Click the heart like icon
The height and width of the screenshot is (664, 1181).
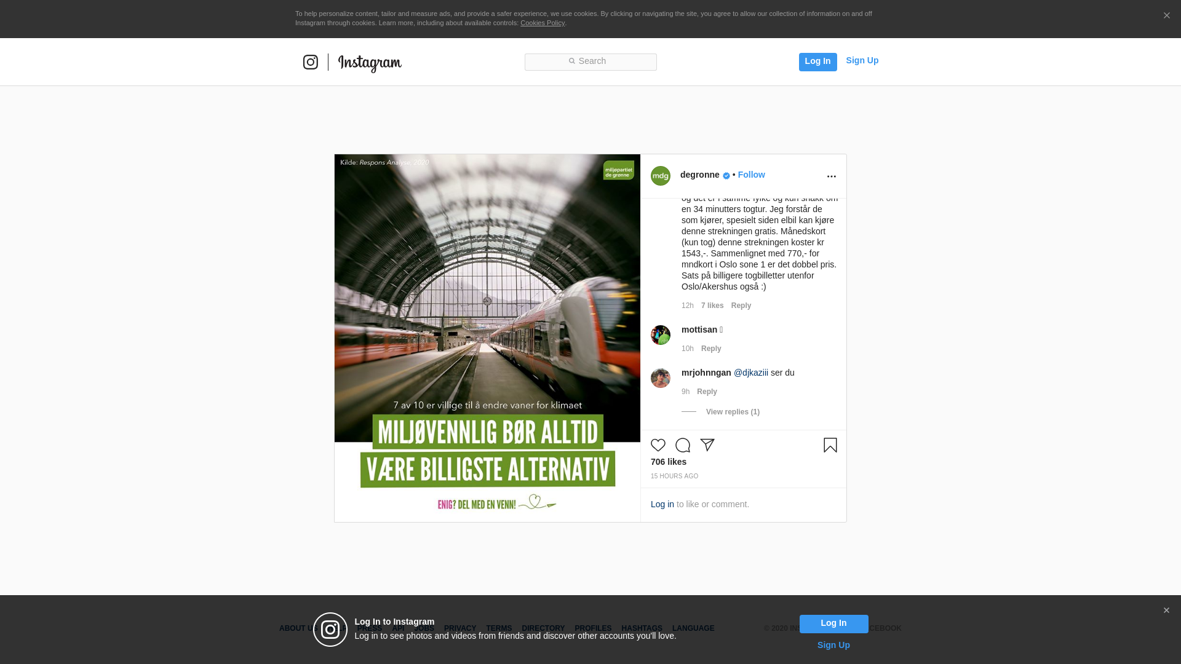pos(658,445)
